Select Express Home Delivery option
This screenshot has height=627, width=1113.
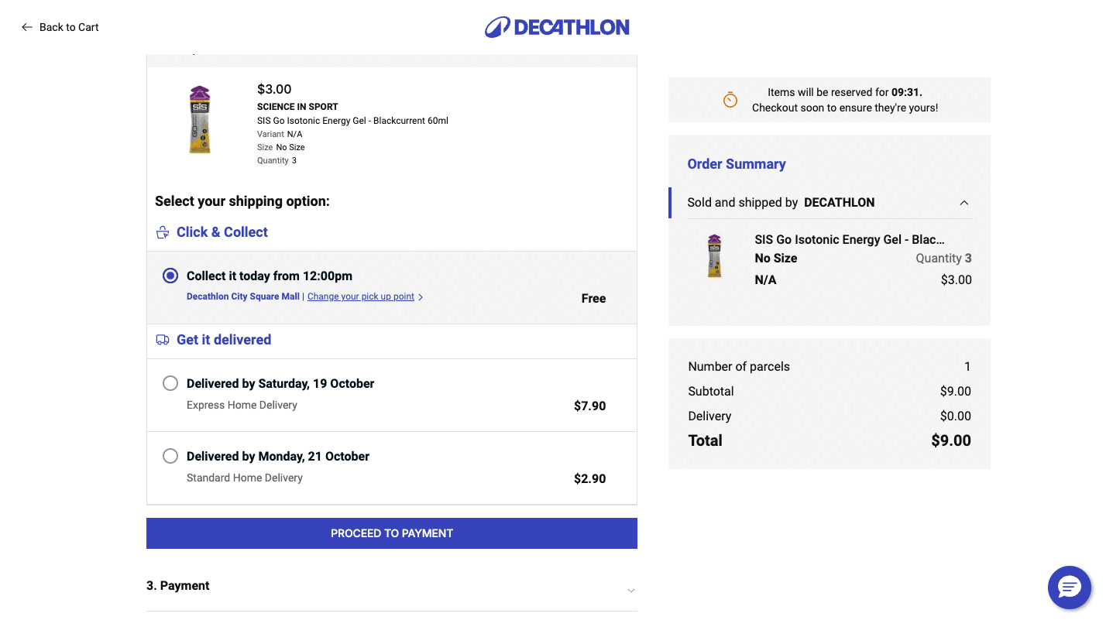(x=170, y=383)
